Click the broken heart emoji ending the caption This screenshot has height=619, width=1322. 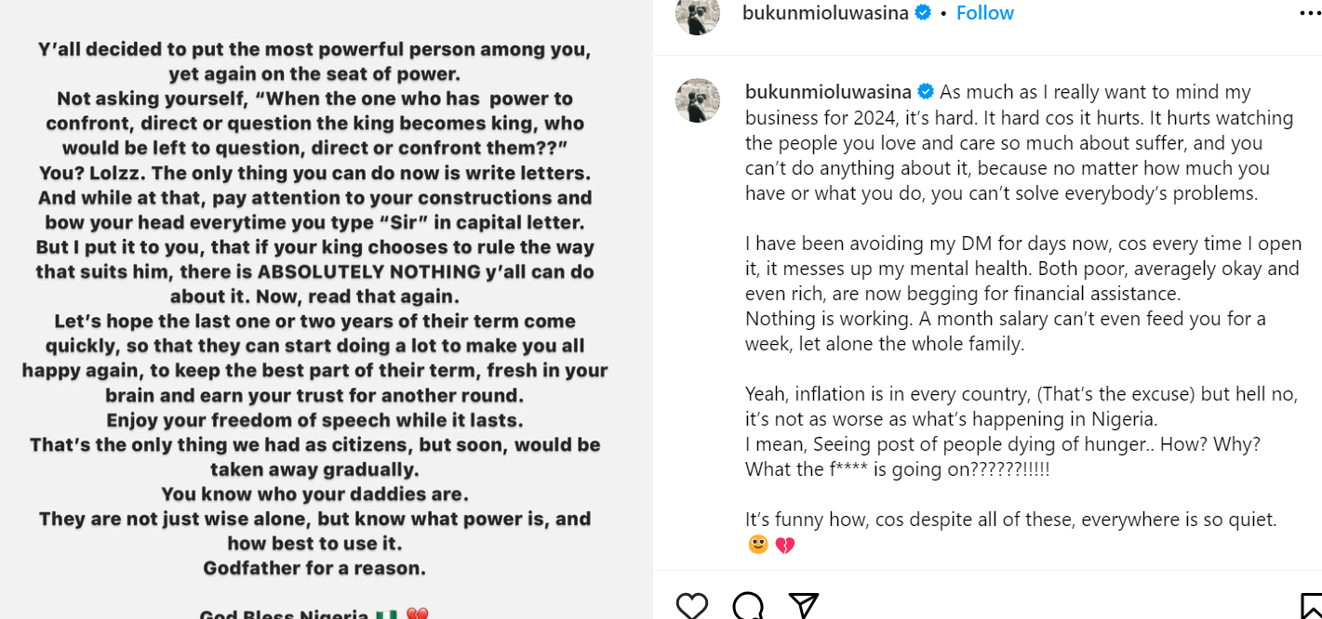(784, 545)
